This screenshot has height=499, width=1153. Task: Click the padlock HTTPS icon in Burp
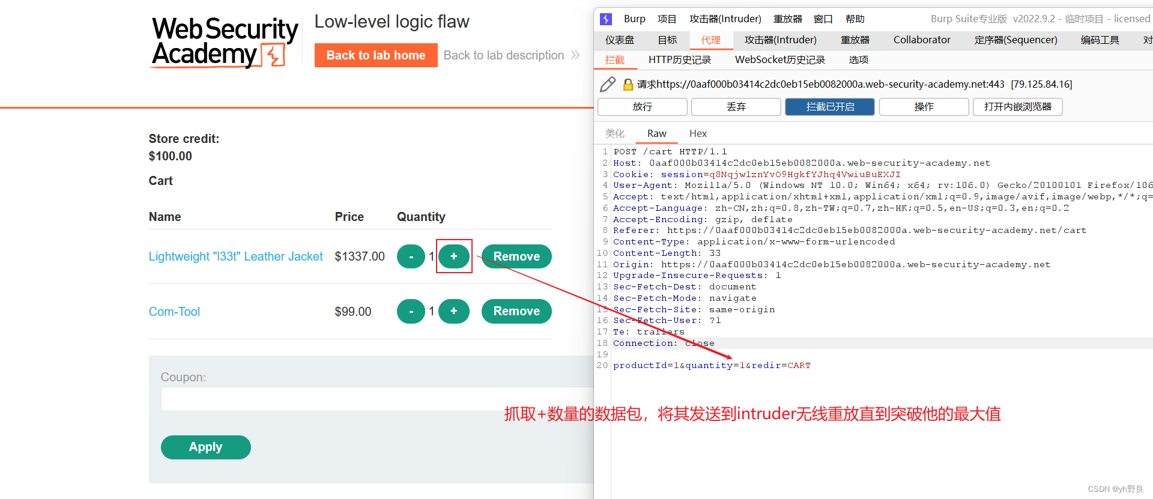pos(628,85)
